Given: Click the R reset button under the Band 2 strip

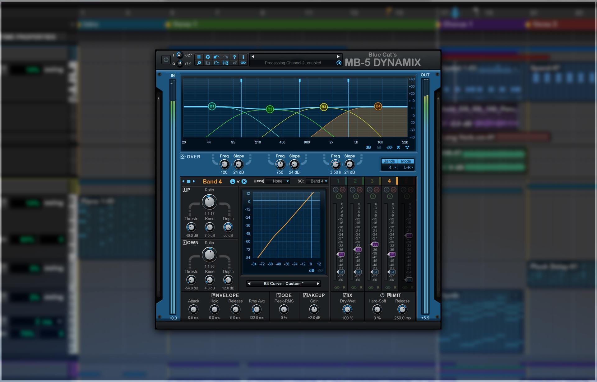Looking at the screenshot, I should [x=361, y=288].
